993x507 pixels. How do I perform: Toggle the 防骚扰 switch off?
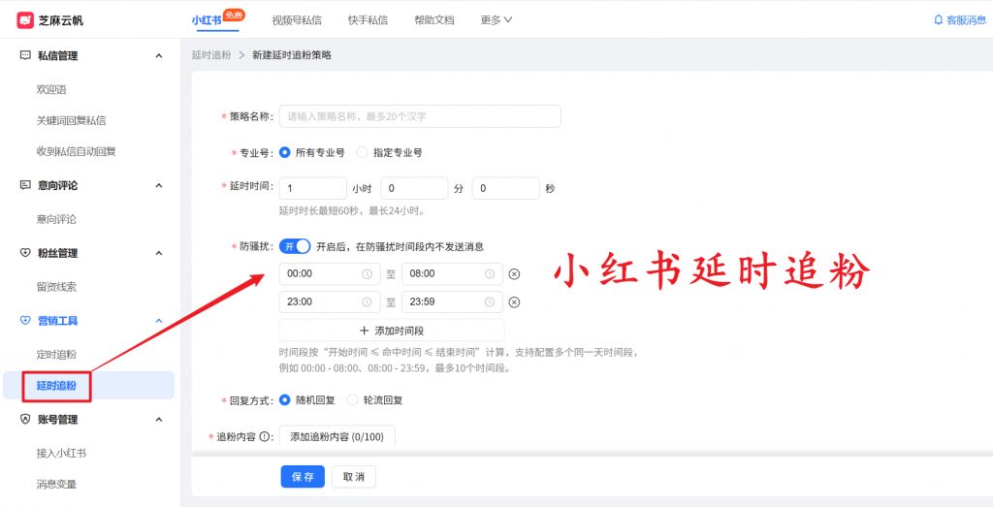(x=295, y=246)
